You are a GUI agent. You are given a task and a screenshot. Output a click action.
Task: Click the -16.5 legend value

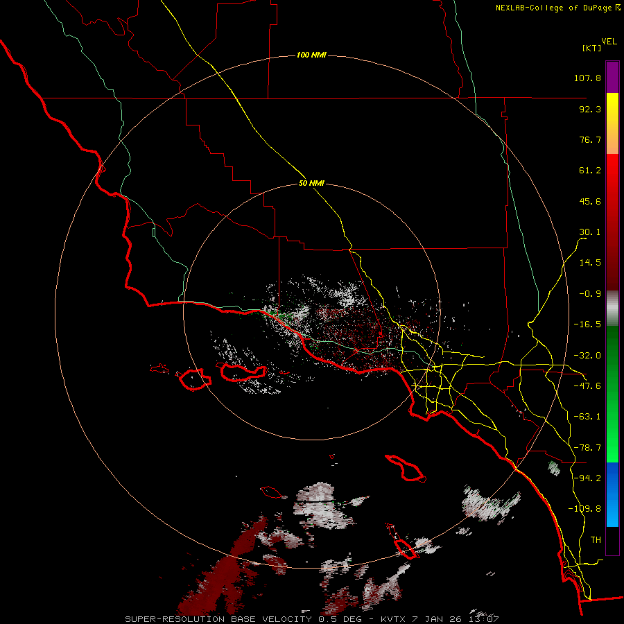click(587, 324)
